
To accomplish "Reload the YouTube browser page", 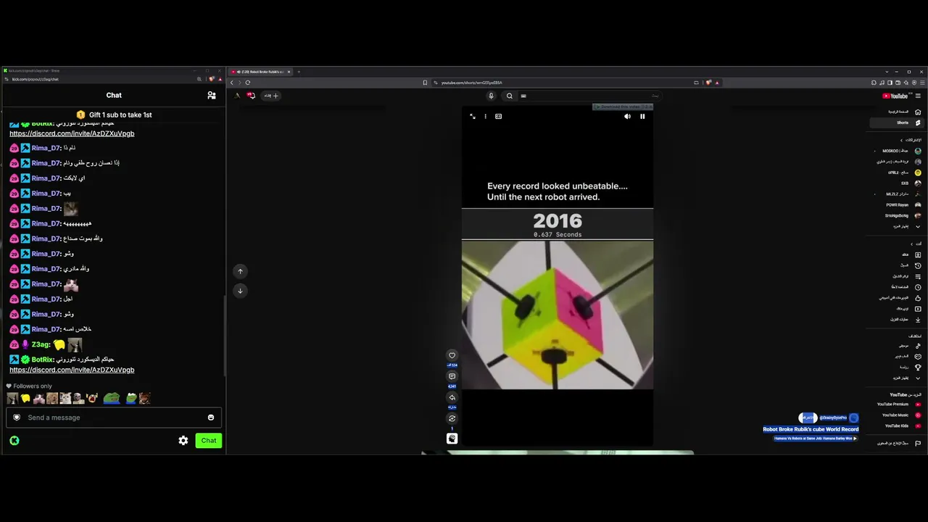I will (x=248, y=83).
